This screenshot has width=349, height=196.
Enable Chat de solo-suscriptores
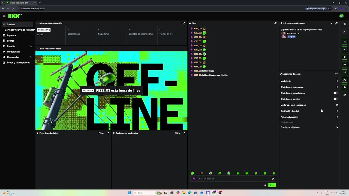[x=336, y=93]
